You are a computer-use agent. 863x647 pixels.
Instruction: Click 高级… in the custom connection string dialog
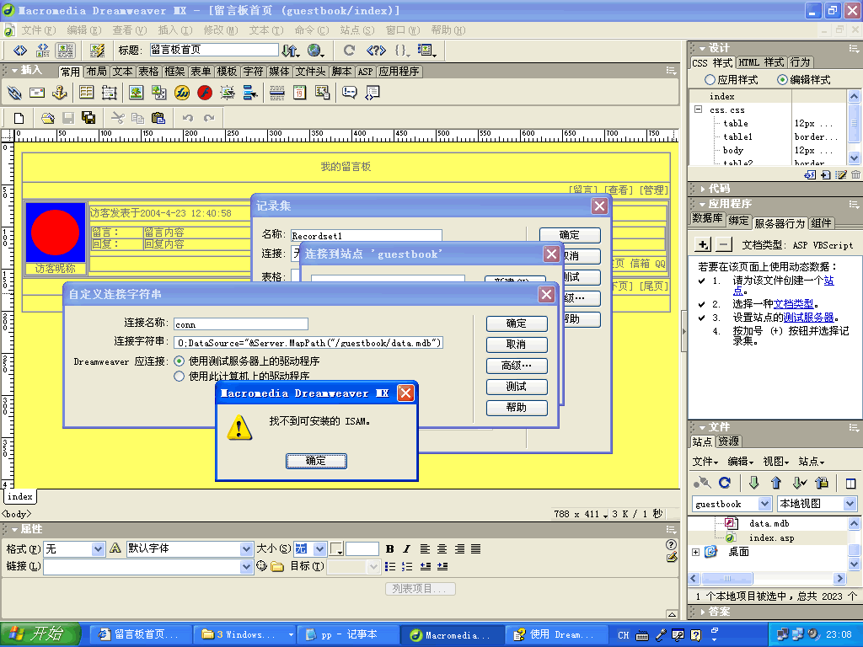517,366
